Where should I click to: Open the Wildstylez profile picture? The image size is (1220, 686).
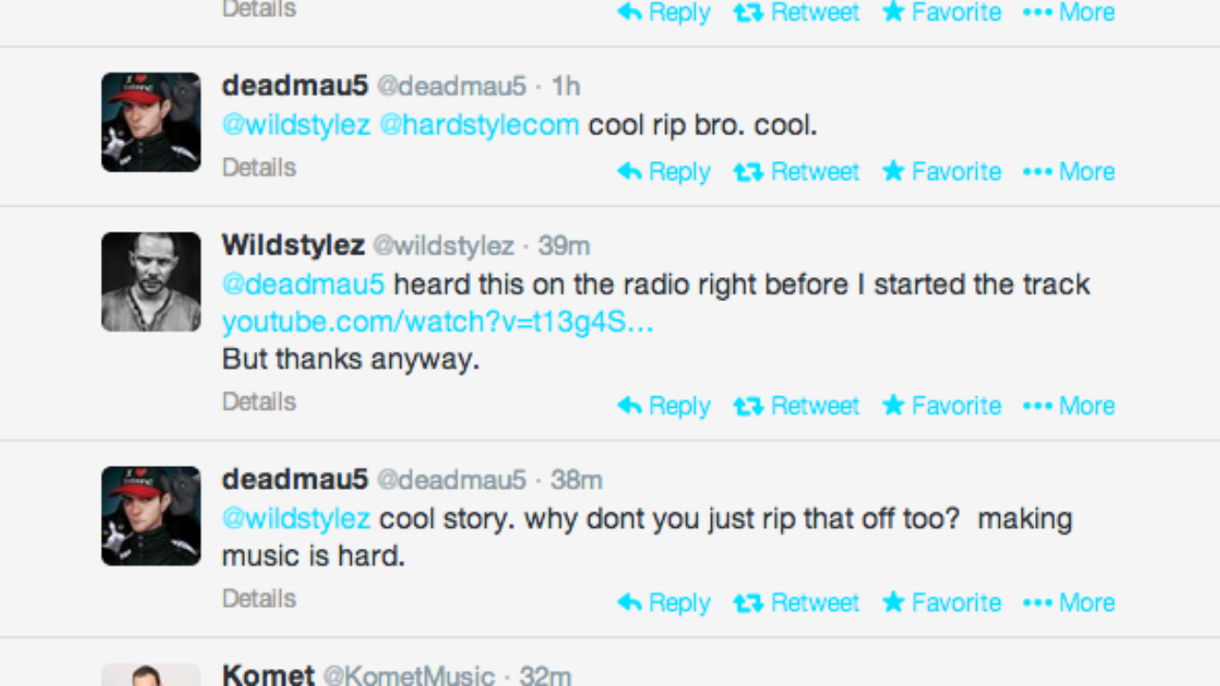click(x=152, y=282)
